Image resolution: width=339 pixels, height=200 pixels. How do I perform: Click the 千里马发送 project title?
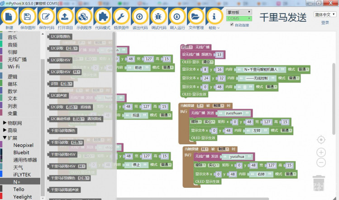coord(283,17)
